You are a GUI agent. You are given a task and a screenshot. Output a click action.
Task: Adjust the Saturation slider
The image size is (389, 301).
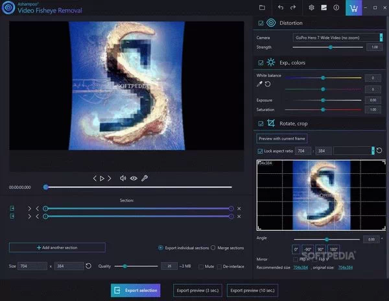pos(324,110)
